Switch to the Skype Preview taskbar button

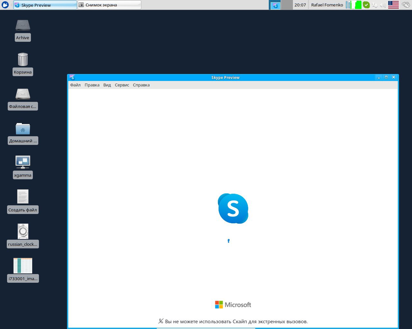45,5
